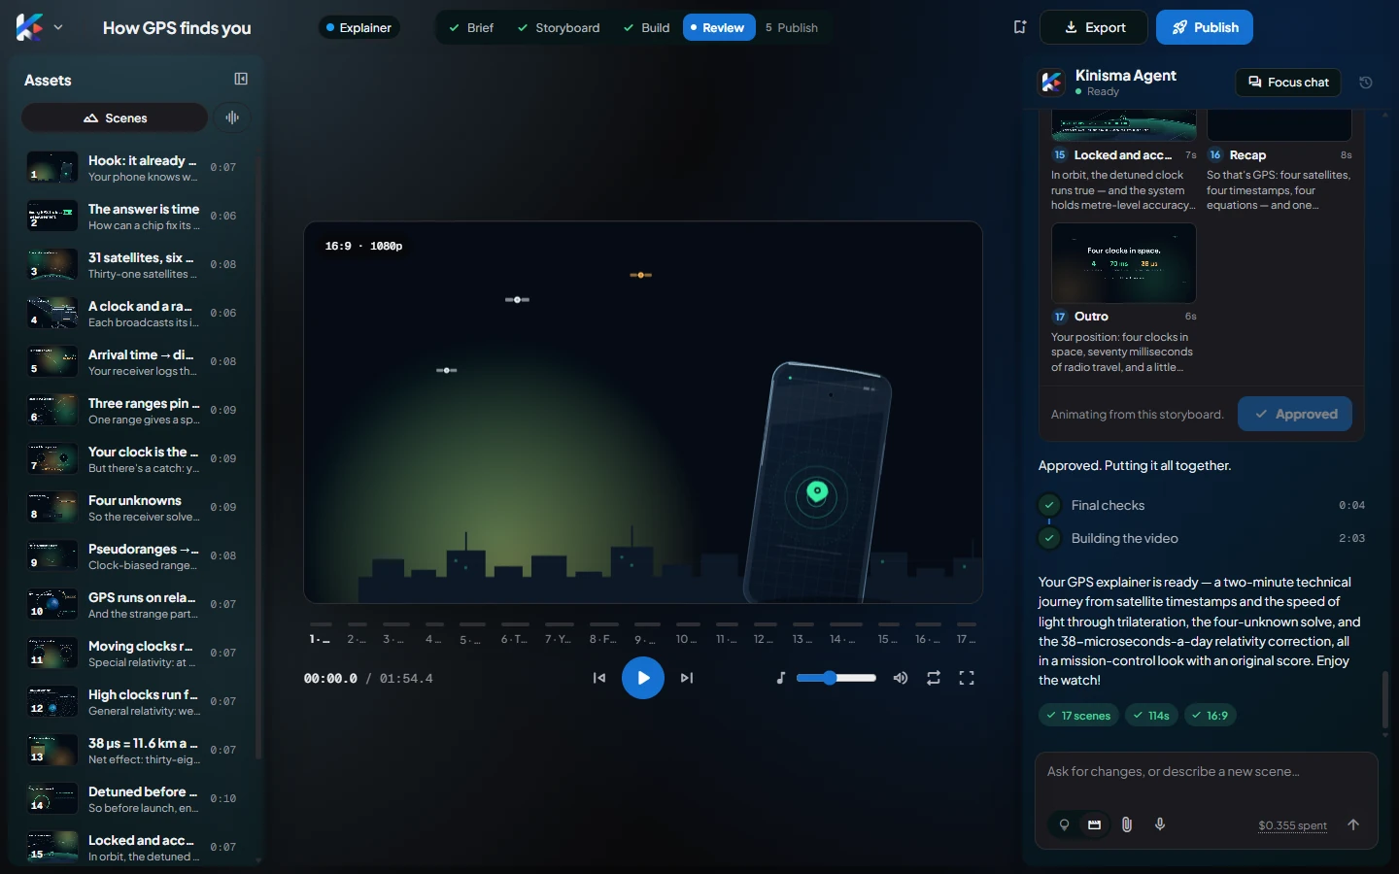This screenshot has width=1399, height=874.
Task: Go to the Brief step
Action: point(471,27)
